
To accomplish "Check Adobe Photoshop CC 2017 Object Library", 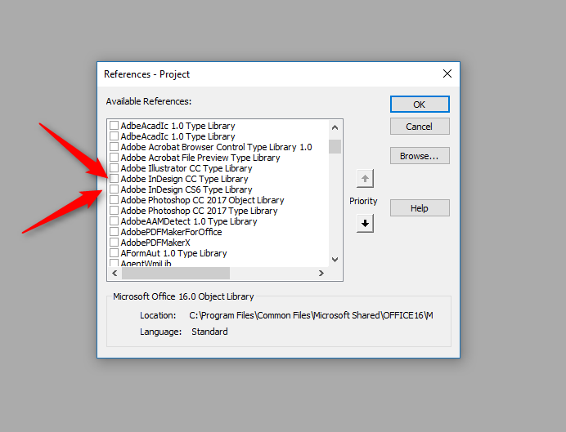I will tap(114, 199).
